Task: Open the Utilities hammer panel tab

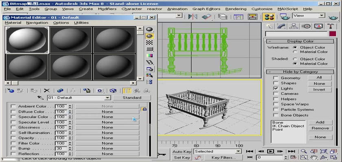Action: point(331,26)
